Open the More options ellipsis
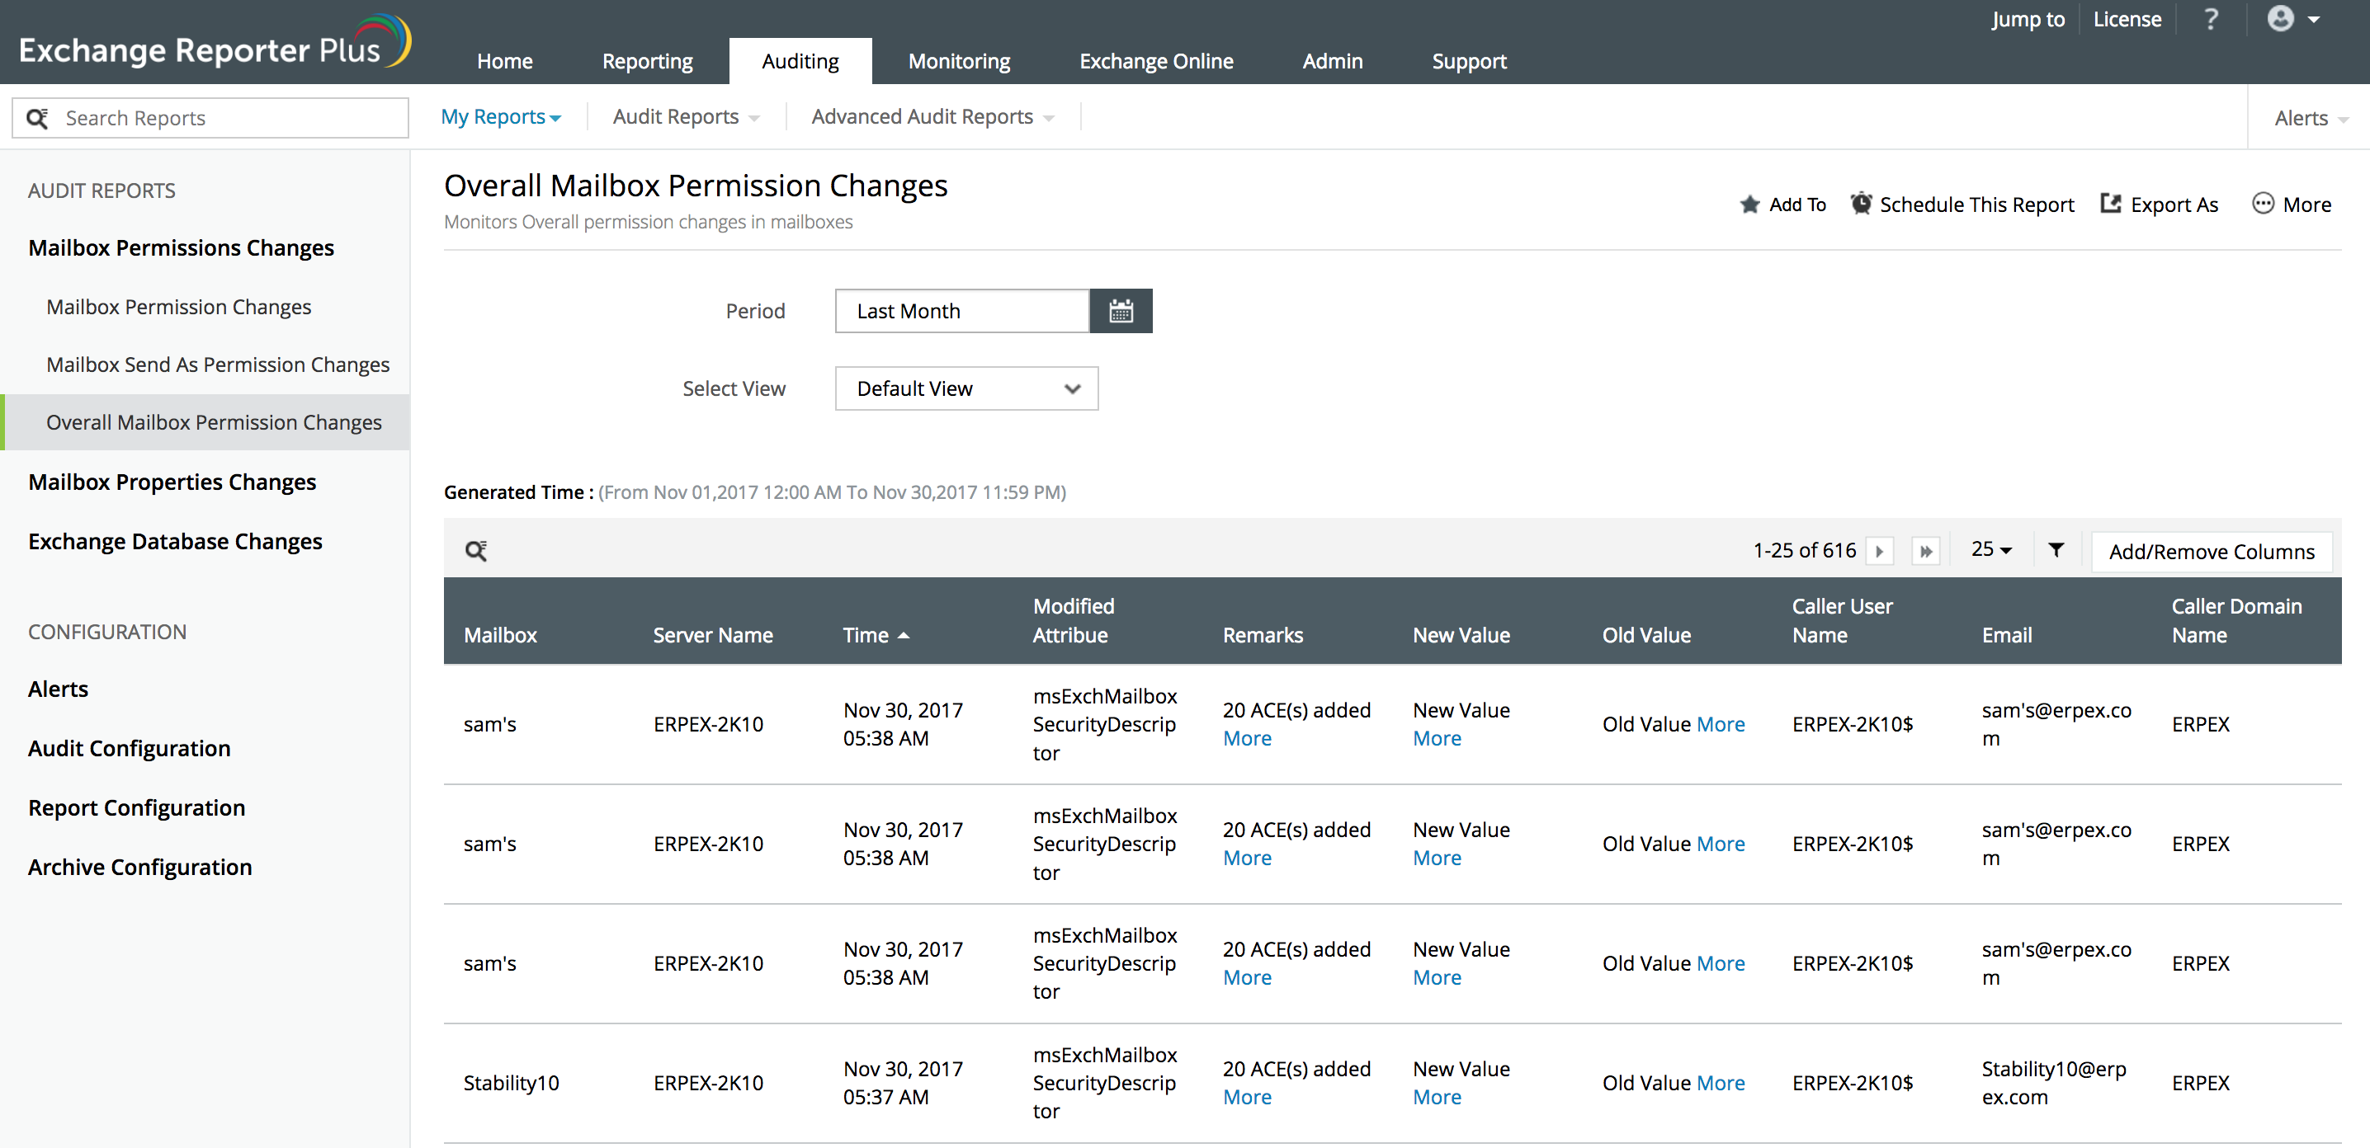2370x1148 pixels. [x=2263, y=203]
